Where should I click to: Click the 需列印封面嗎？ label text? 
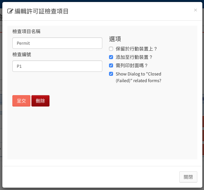(132, 65)
